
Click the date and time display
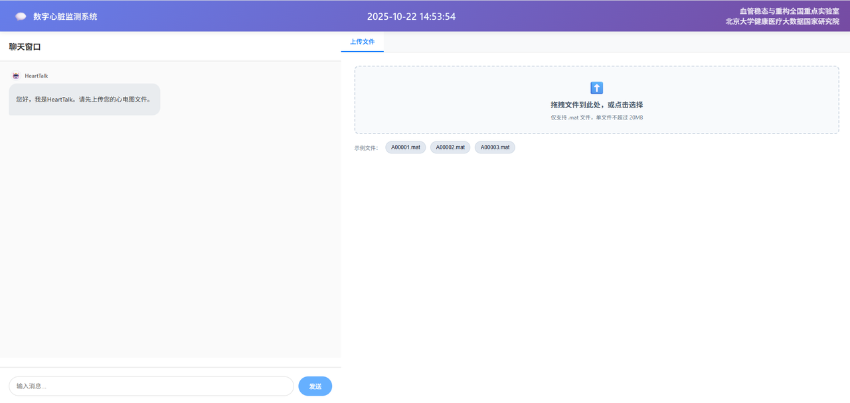[x=411, y=17]
